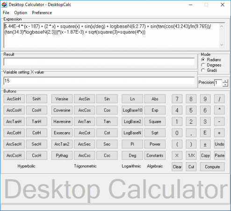This screenshot has height=211, width=231.
Task: Click the plus (+) operator key
Action: pyautogui.click(x=219, y=133)
